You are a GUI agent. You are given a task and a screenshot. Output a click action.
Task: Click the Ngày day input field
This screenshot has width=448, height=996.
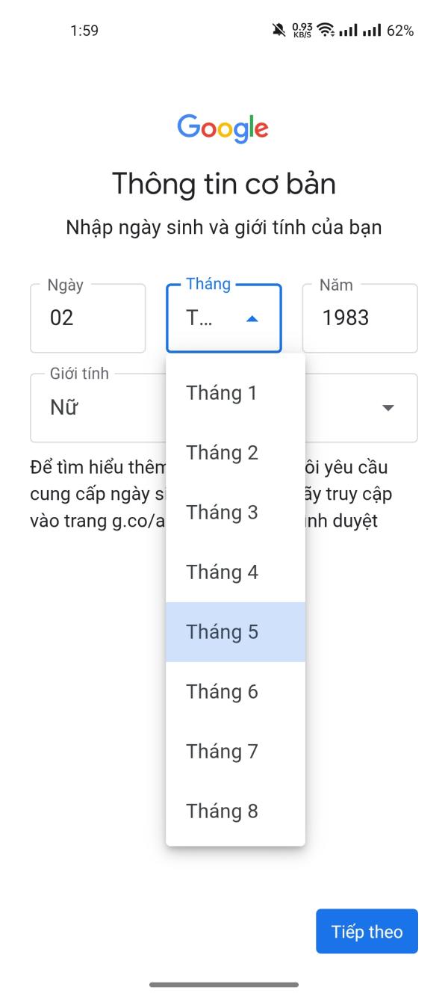click(x=87, y=318)
